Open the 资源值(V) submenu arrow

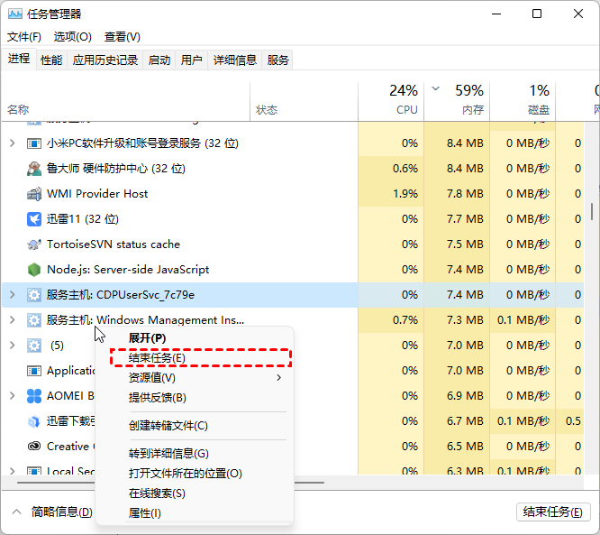pos(279,378)
